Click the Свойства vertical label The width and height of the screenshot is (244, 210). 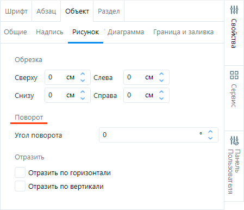click(234, 33)
